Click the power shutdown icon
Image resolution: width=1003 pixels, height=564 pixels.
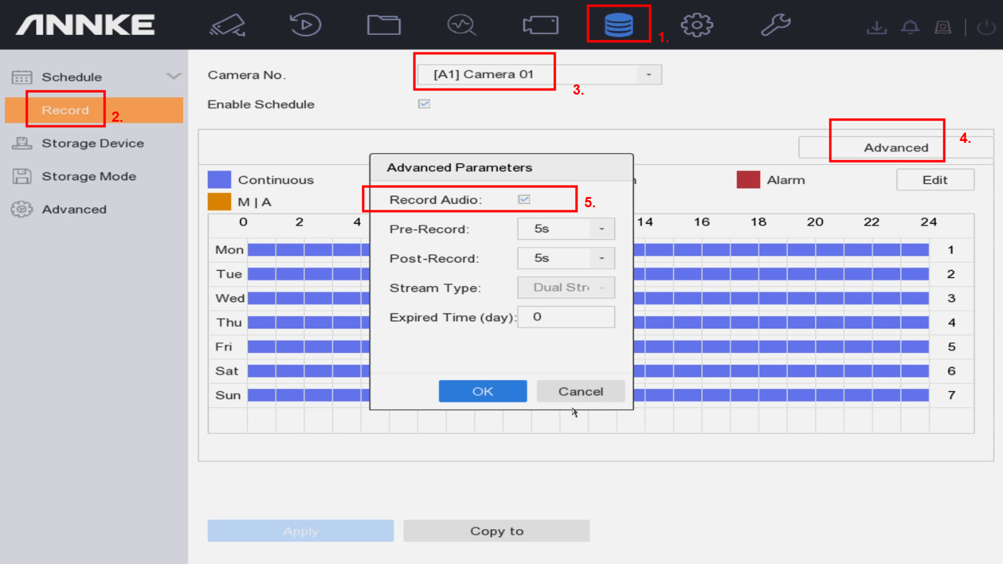[x=985, y=27]
